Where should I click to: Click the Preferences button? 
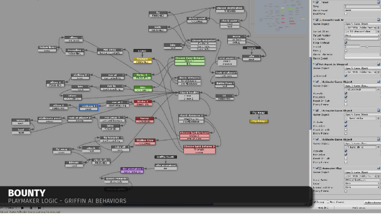pos(359,208)
